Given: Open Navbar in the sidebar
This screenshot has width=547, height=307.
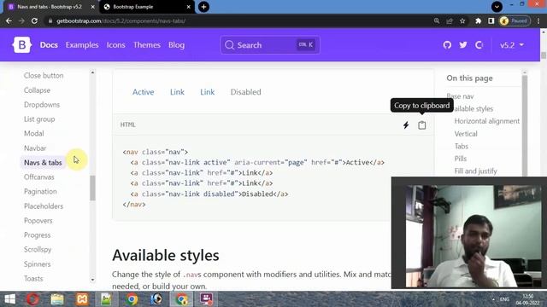Looking at the screenshot, I should pyautogui.click(x=35, y=148).
